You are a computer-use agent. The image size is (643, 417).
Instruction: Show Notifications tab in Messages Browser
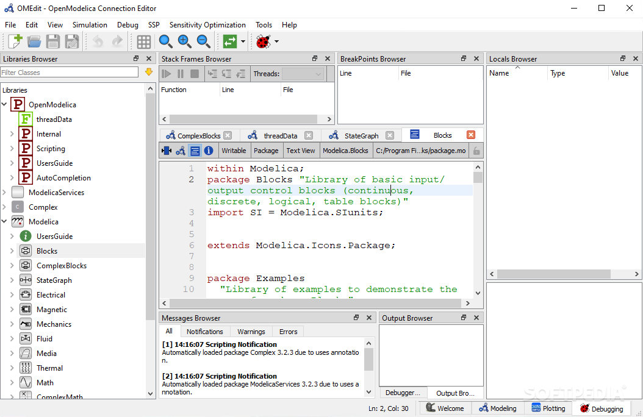(x=204, y=332)
